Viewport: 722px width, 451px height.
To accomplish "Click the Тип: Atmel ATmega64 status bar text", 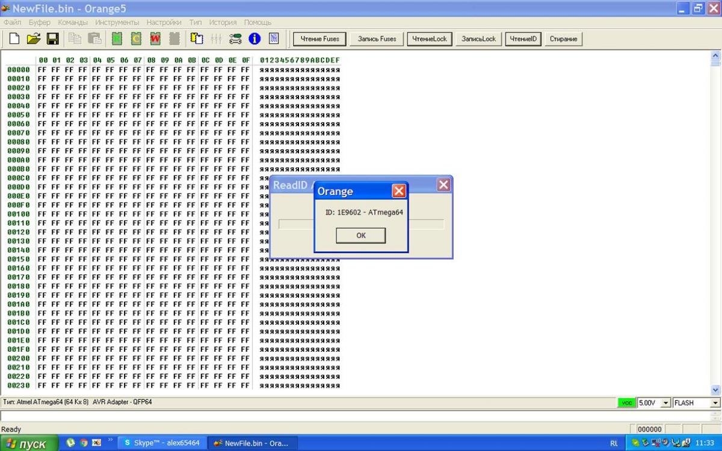I will pos(76,402).
